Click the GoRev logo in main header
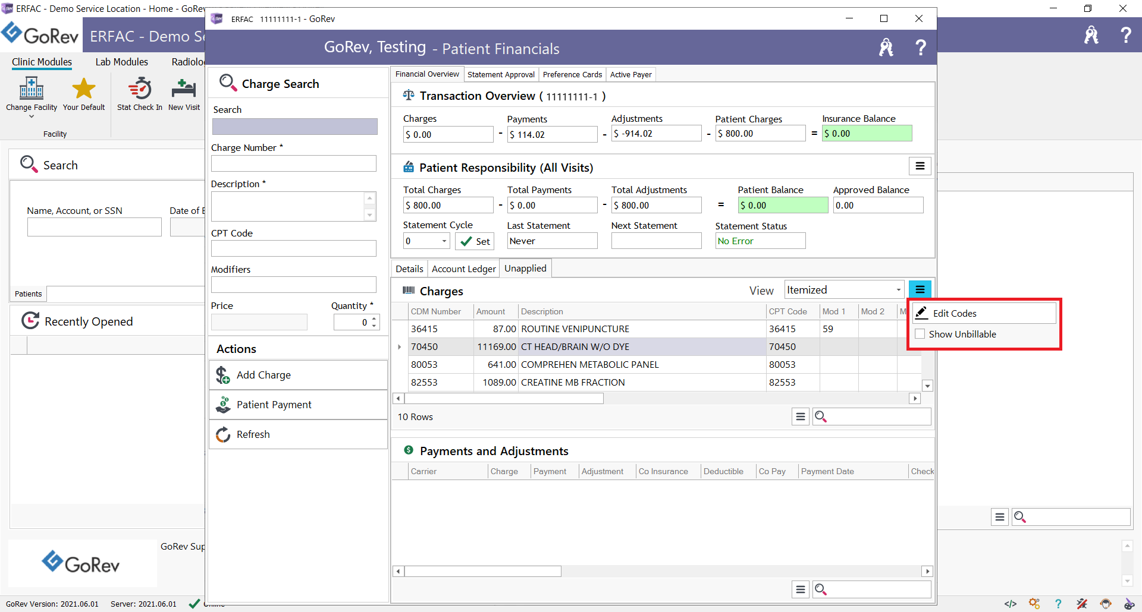1142x612 pixels. (40, 34)
